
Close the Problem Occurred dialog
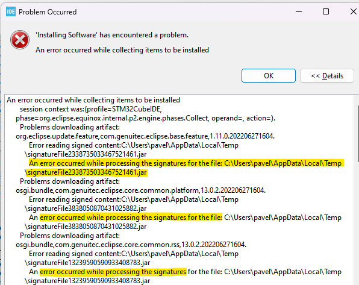(x=353, y=11)
